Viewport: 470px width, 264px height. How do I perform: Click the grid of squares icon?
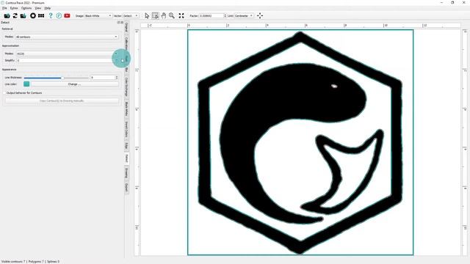(41, 15)
